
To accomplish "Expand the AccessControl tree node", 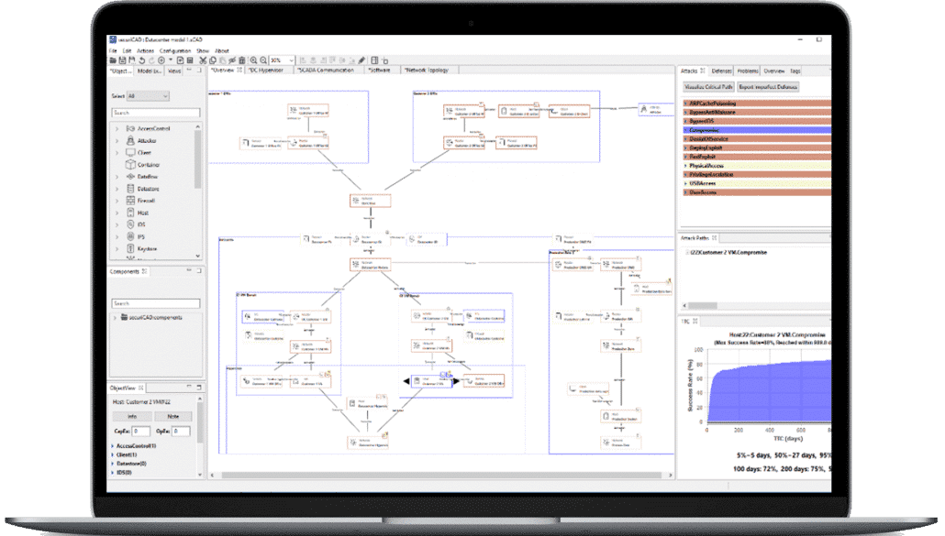I will (117, 129).
